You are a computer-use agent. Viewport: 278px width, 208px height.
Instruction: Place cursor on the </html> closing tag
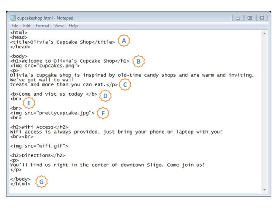[20, 184]
